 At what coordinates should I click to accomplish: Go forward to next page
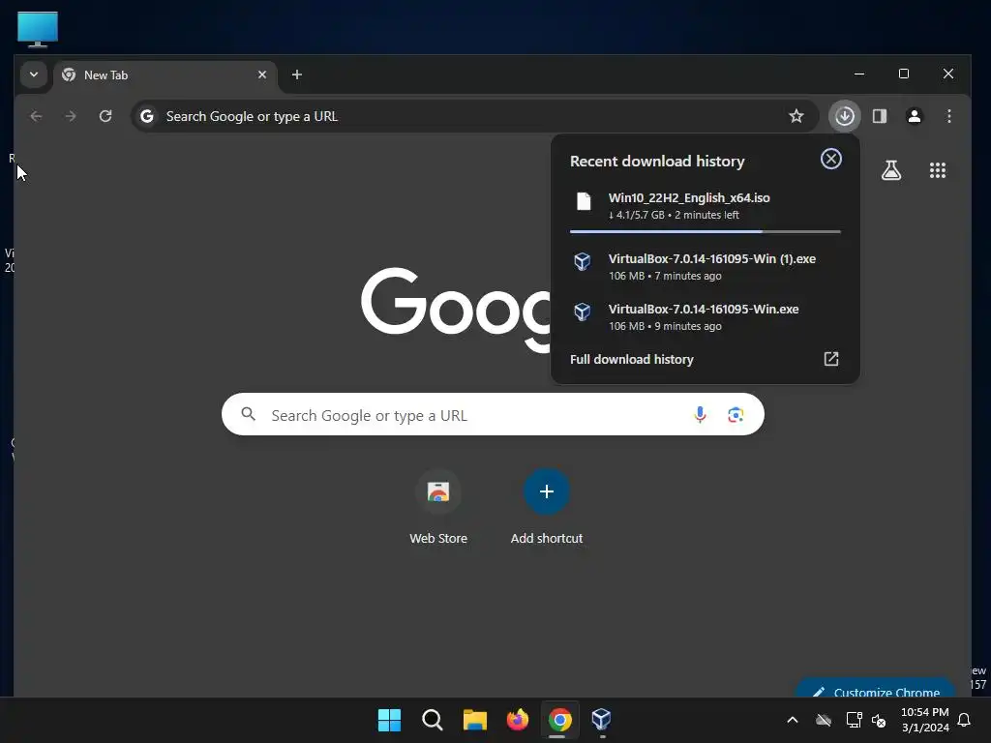pos(71,116)
